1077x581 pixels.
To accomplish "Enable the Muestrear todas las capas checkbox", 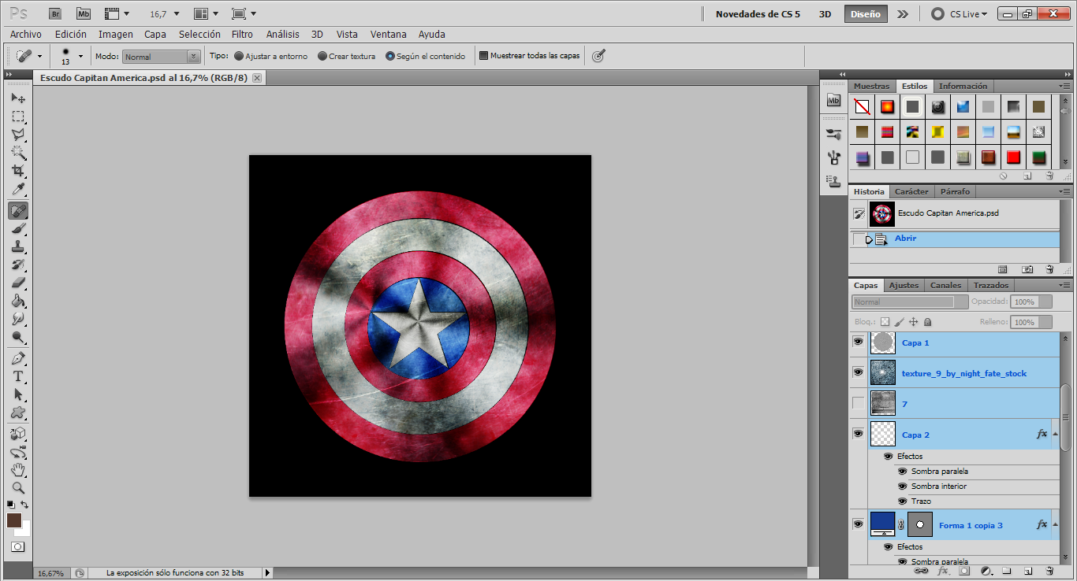I will [483, 56].
